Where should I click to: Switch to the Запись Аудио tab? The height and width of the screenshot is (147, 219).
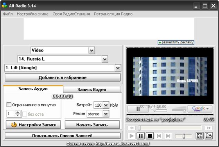(33, 89)
